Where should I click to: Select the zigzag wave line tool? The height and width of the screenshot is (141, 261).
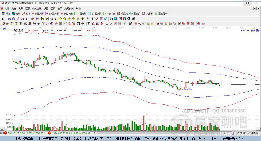tap(111, 24)
